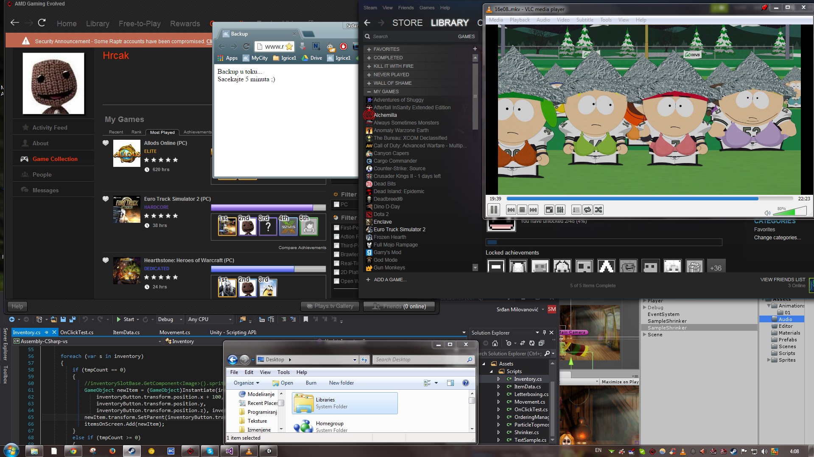Open Firefox from the taskbar
The image size is (814, 457).
[x=112, y=451]
